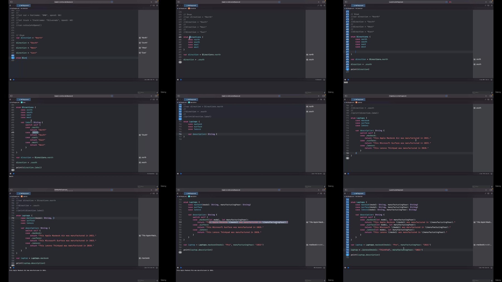Viewport: 502px width, 282px height.
Task: Open "Laptops" breadcrumb in "Preparing to run" window
Action: click(x=359, y=102)
